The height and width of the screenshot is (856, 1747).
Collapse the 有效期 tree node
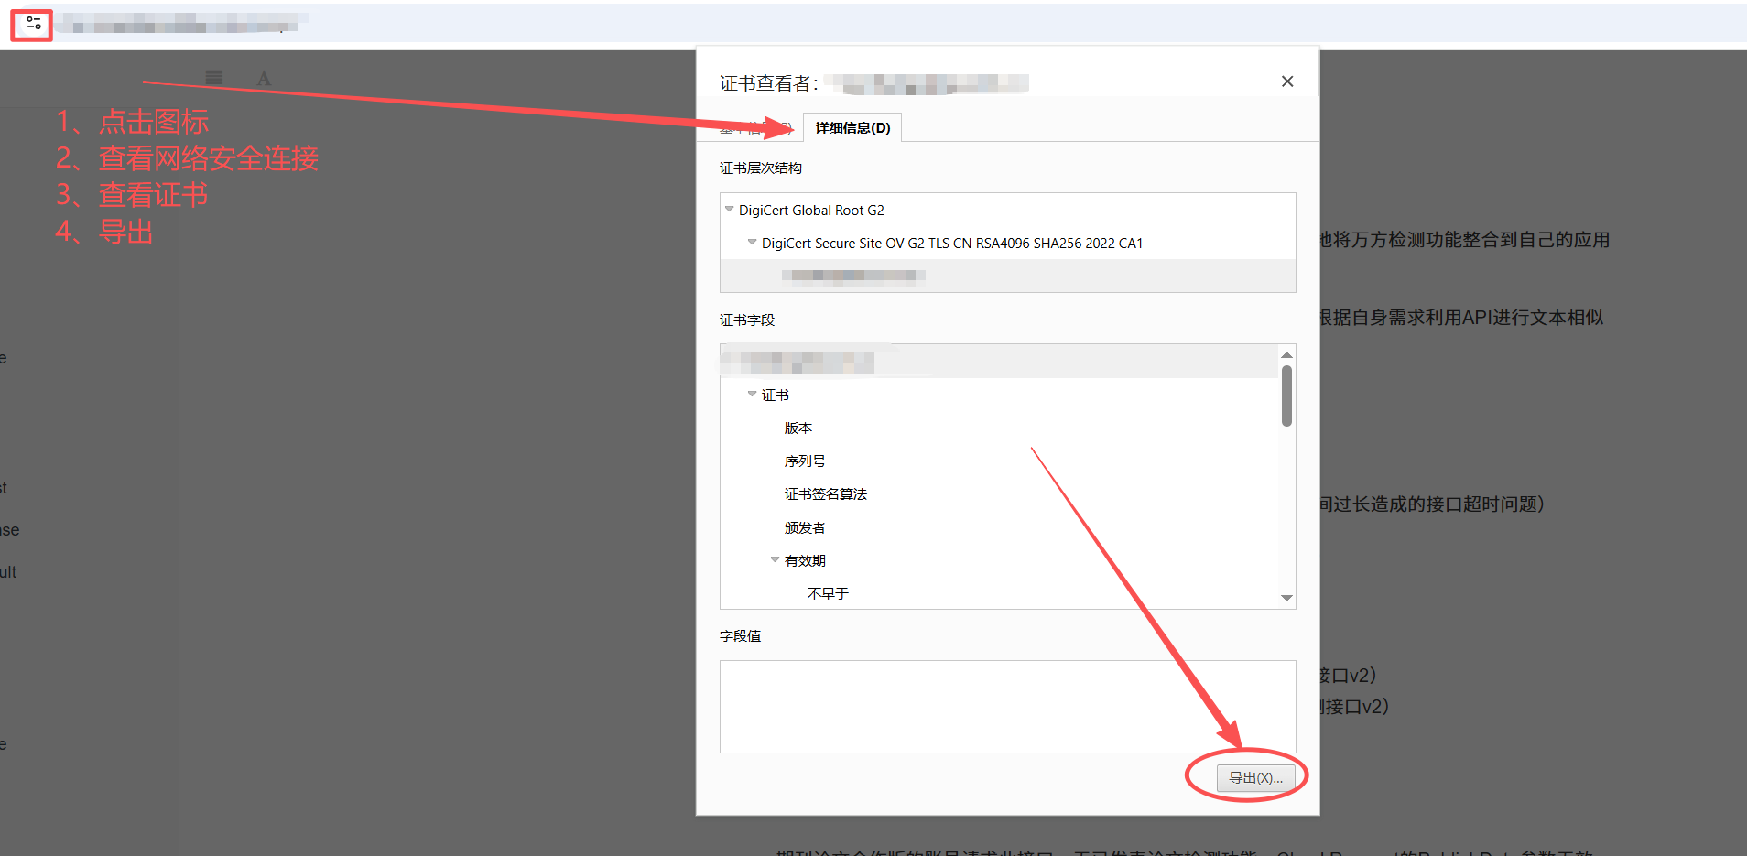pos(775,559)
